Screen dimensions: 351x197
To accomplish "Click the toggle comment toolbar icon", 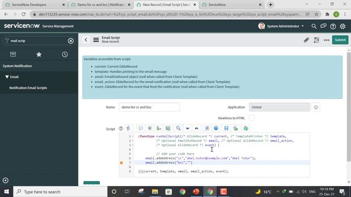I will coord(140,128).
